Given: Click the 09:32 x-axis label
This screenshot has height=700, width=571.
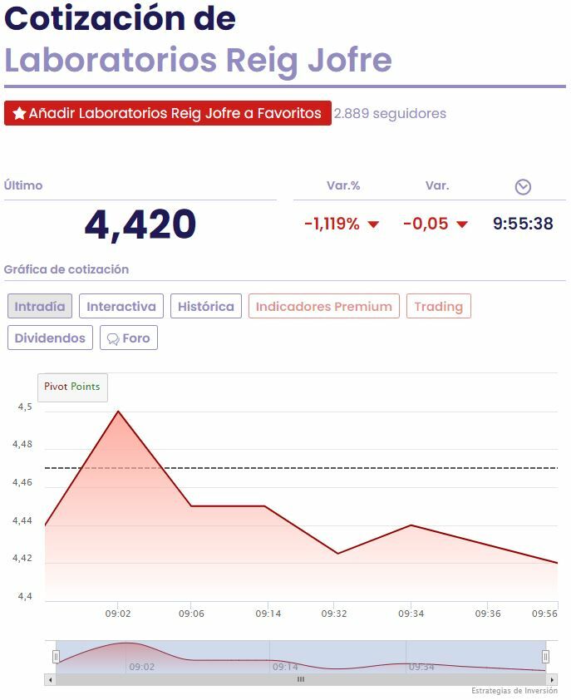Looking at the screenshot, I should (334, 614).
